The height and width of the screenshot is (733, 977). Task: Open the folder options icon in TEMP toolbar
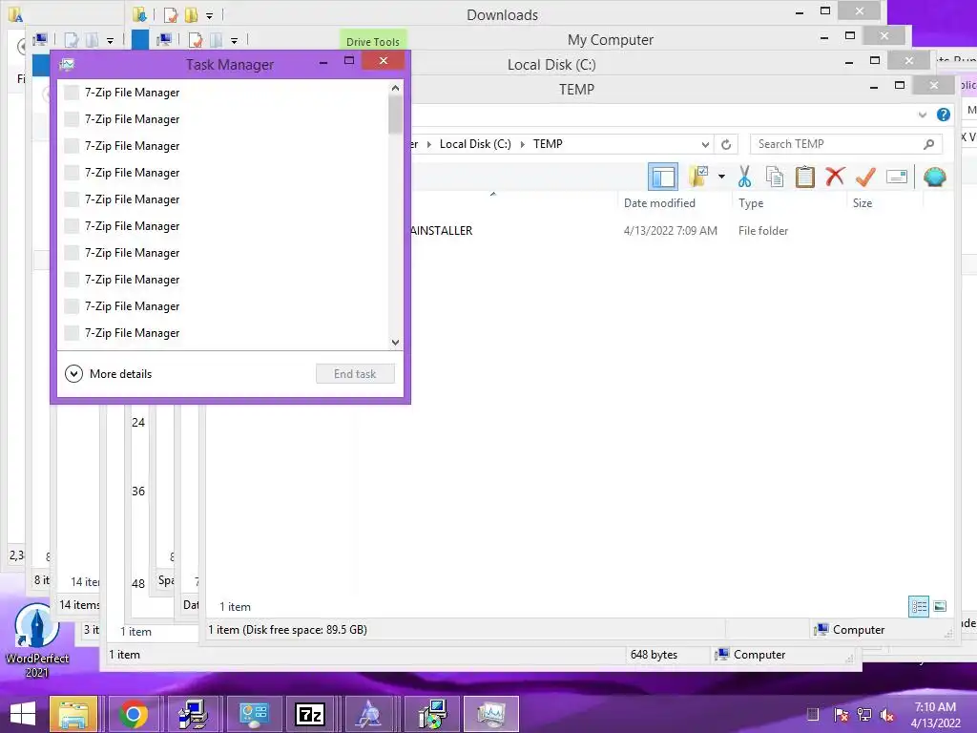(699, 177)
